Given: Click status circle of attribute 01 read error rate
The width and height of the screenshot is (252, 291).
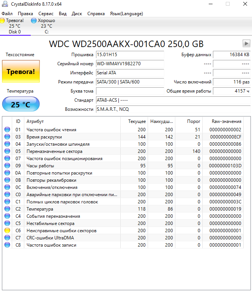Looking at the screenshot, I should [x=7, y=129].
